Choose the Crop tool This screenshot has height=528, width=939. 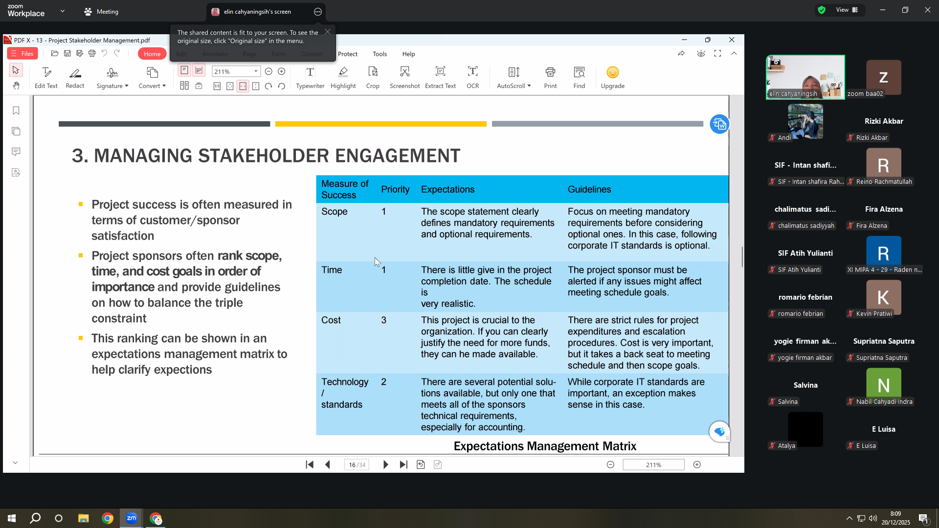point(373,78)
